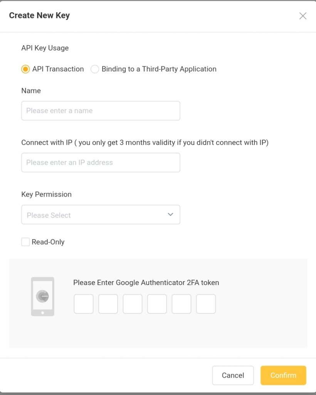Click the API Transaction label text
The image size is (316, 395).
58,69
